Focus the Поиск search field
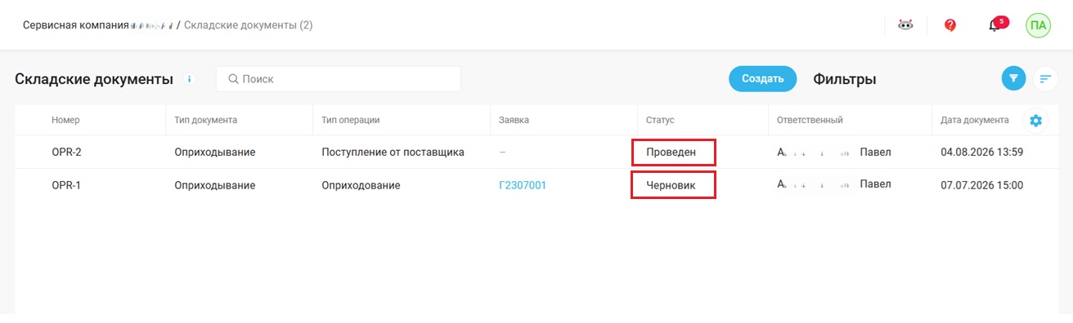 (x=339, y=79)
